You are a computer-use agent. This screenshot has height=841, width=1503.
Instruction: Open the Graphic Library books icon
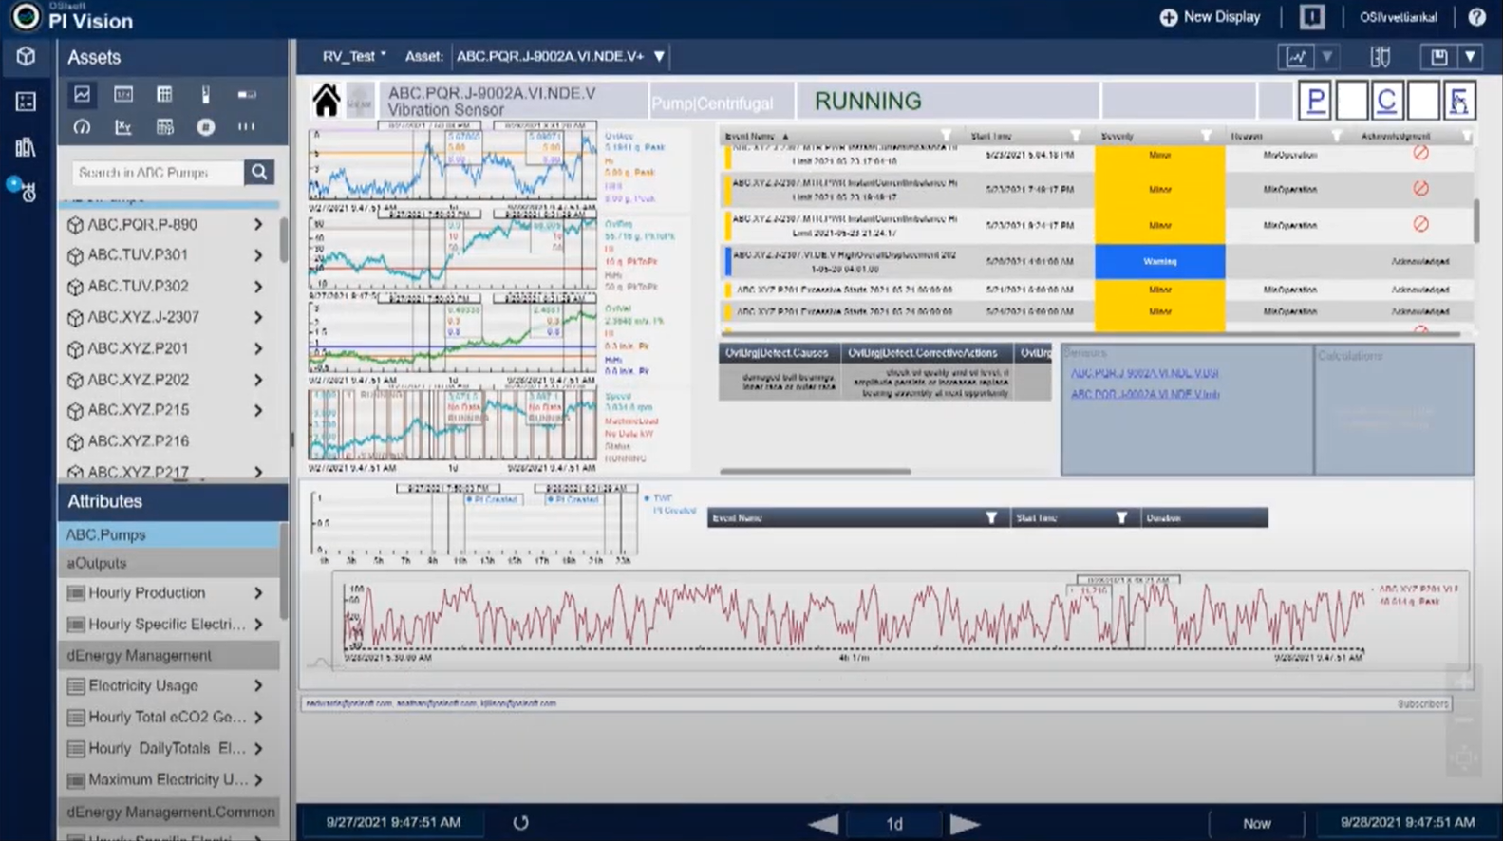coord(26,146)
